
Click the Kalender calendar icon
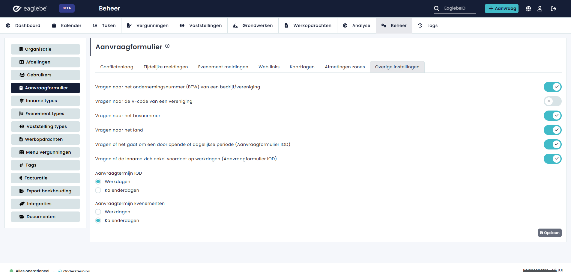click(54, 25)
